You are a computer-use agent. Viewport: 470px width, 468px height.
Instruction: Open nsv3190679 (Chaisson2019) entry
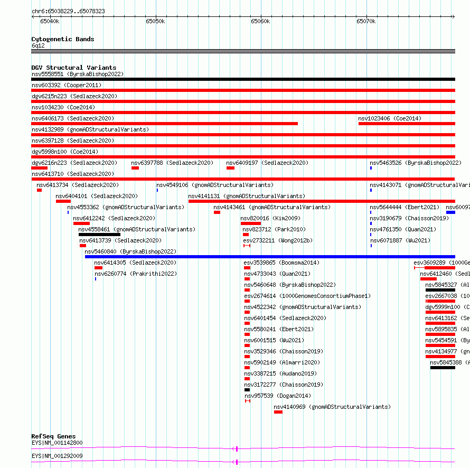(x=409, y=218)
